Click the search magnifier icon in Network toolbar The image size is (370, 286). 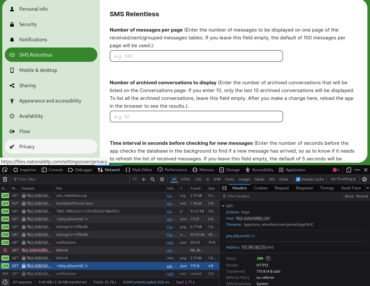coord(153,179)
